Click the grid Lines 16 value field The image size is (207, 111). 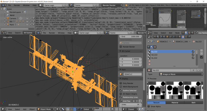(x=130, y=104)
